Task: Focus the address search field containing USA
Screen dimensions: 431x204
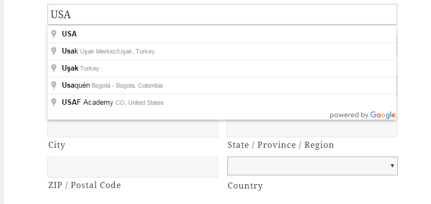Action: tap(222, 14)
